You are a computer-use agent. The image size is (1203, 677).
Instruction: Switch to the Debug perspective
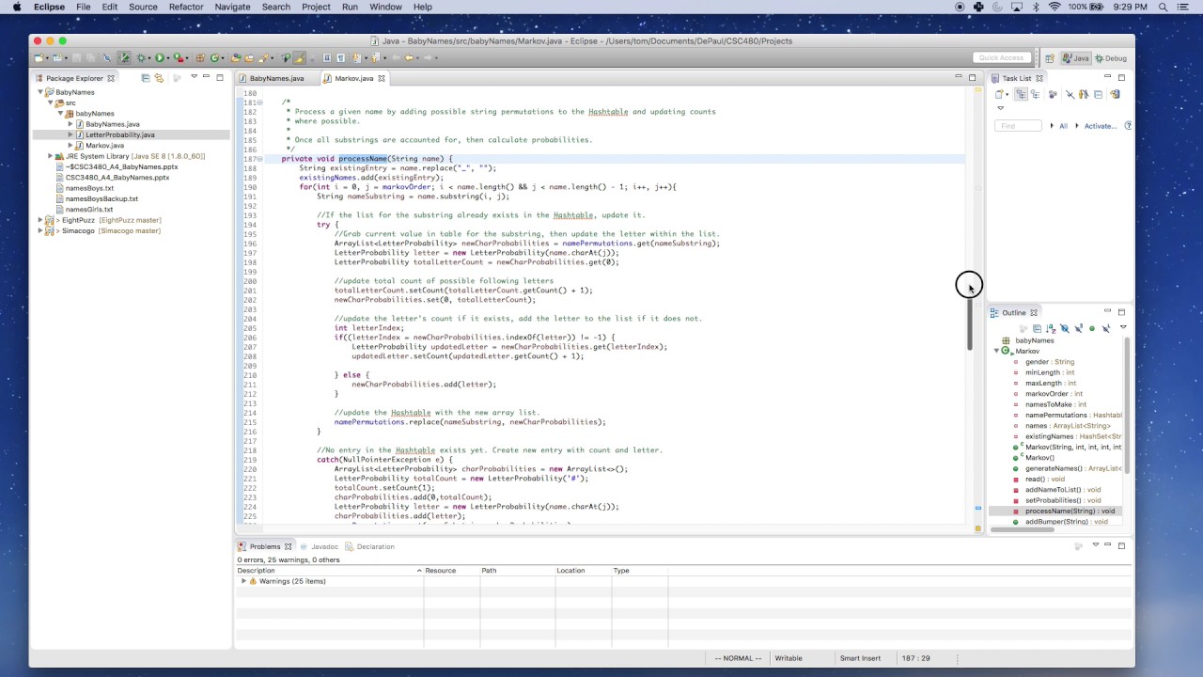tap(1111, 58)
